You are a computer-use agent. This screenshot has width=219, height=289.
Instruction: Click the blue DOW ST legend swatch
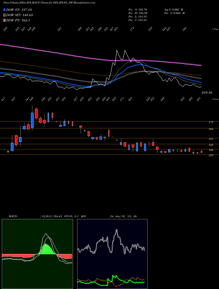(x=4, y=10)
